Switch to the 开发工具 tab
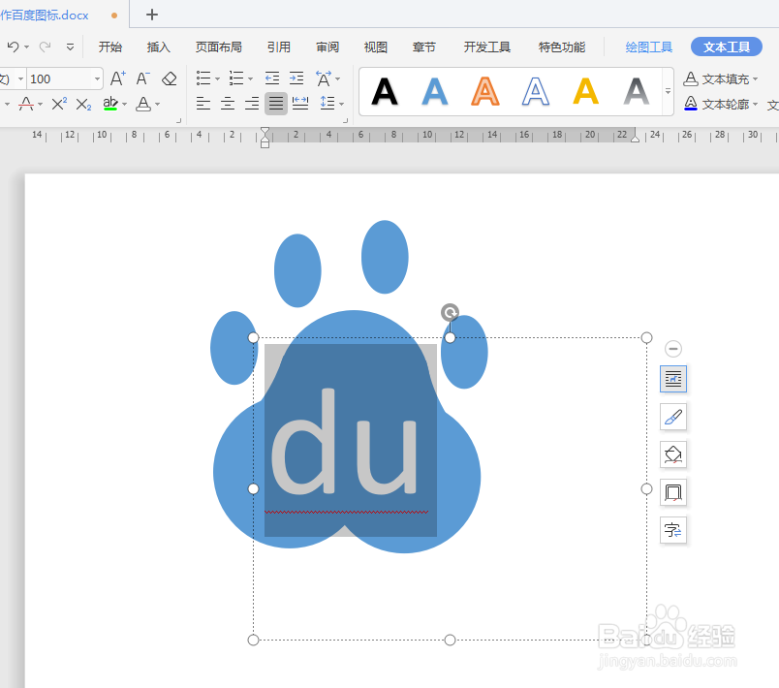Screen dimensions: 779x688 (x=486, y=47)
